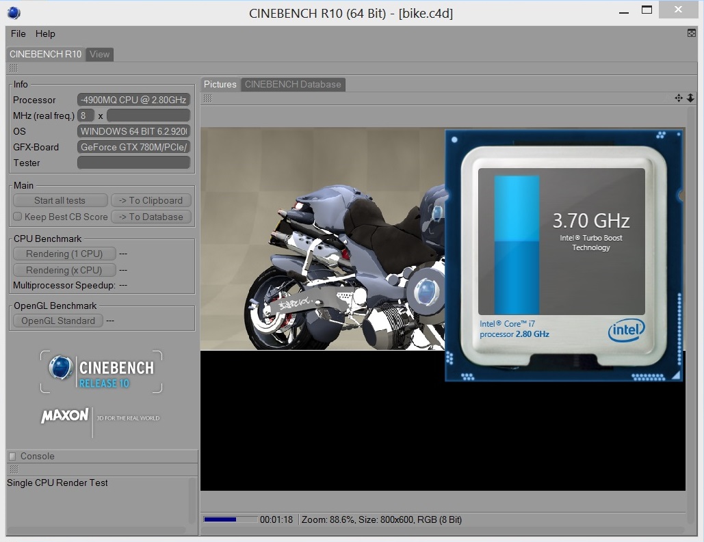The height and width of the screenshot is (542, 704).
Task: Click the Intel logo on the gadget
Action: pos(626,330)
